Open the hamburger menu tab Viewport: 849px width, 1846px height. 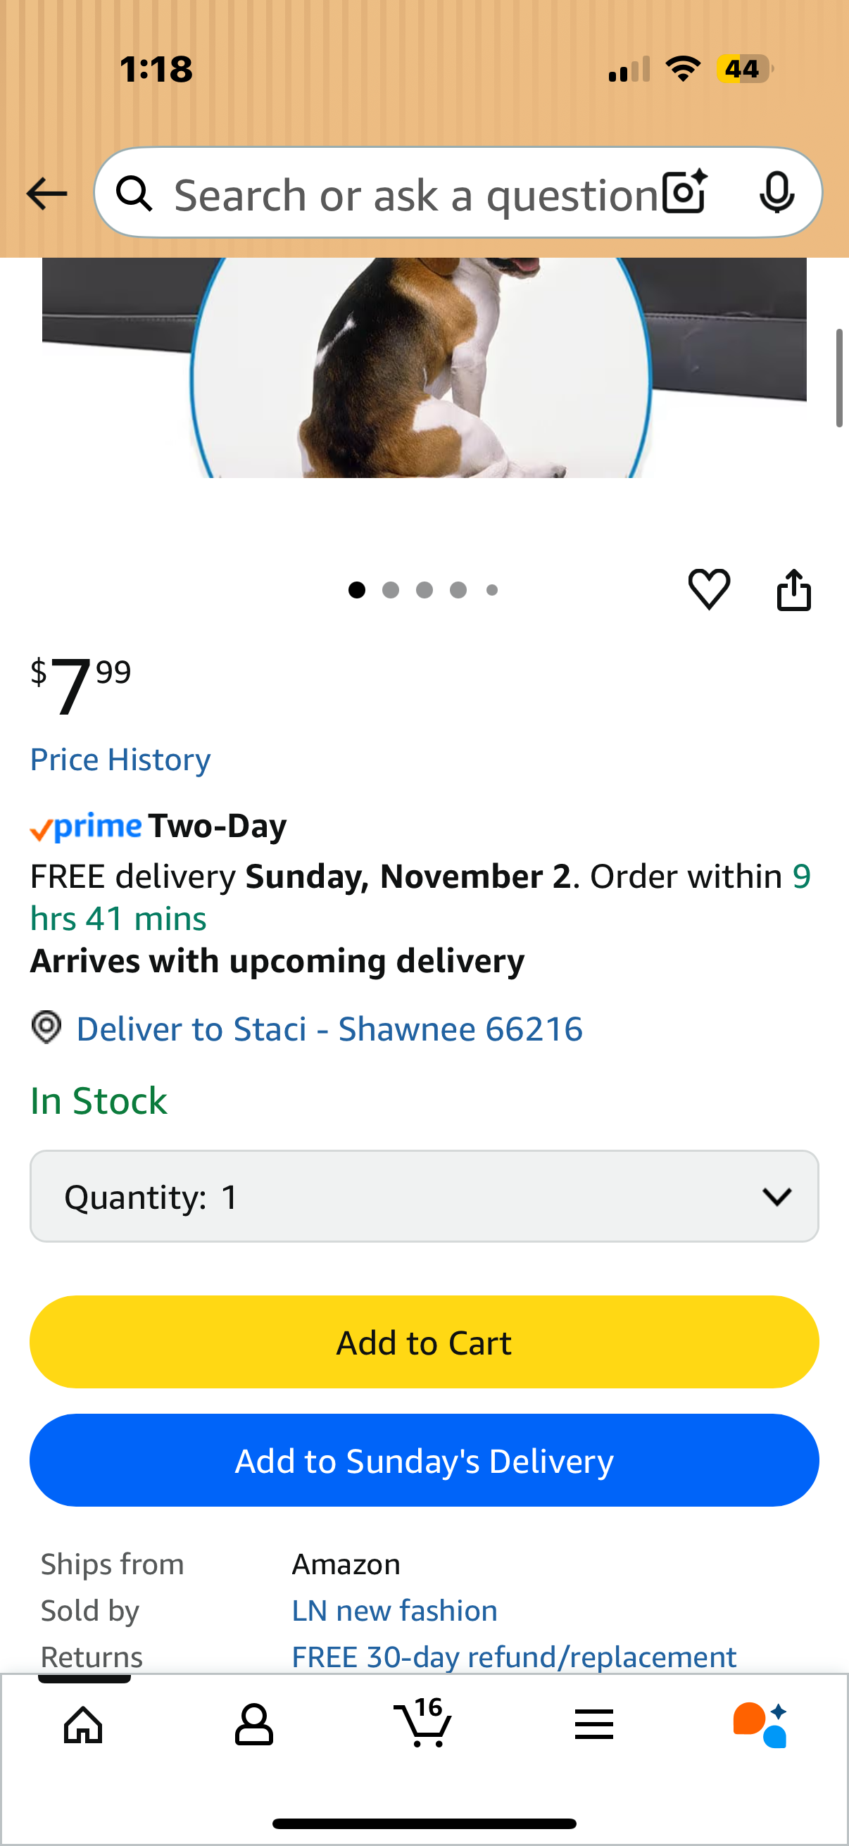(x=593, y=1725)
